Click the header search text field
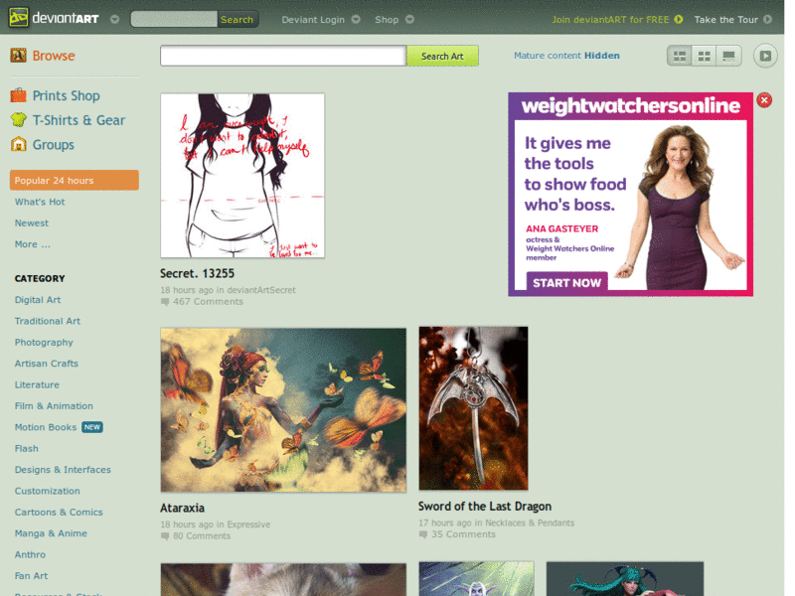This screenshot has width=795, height=596. point(174,19)
